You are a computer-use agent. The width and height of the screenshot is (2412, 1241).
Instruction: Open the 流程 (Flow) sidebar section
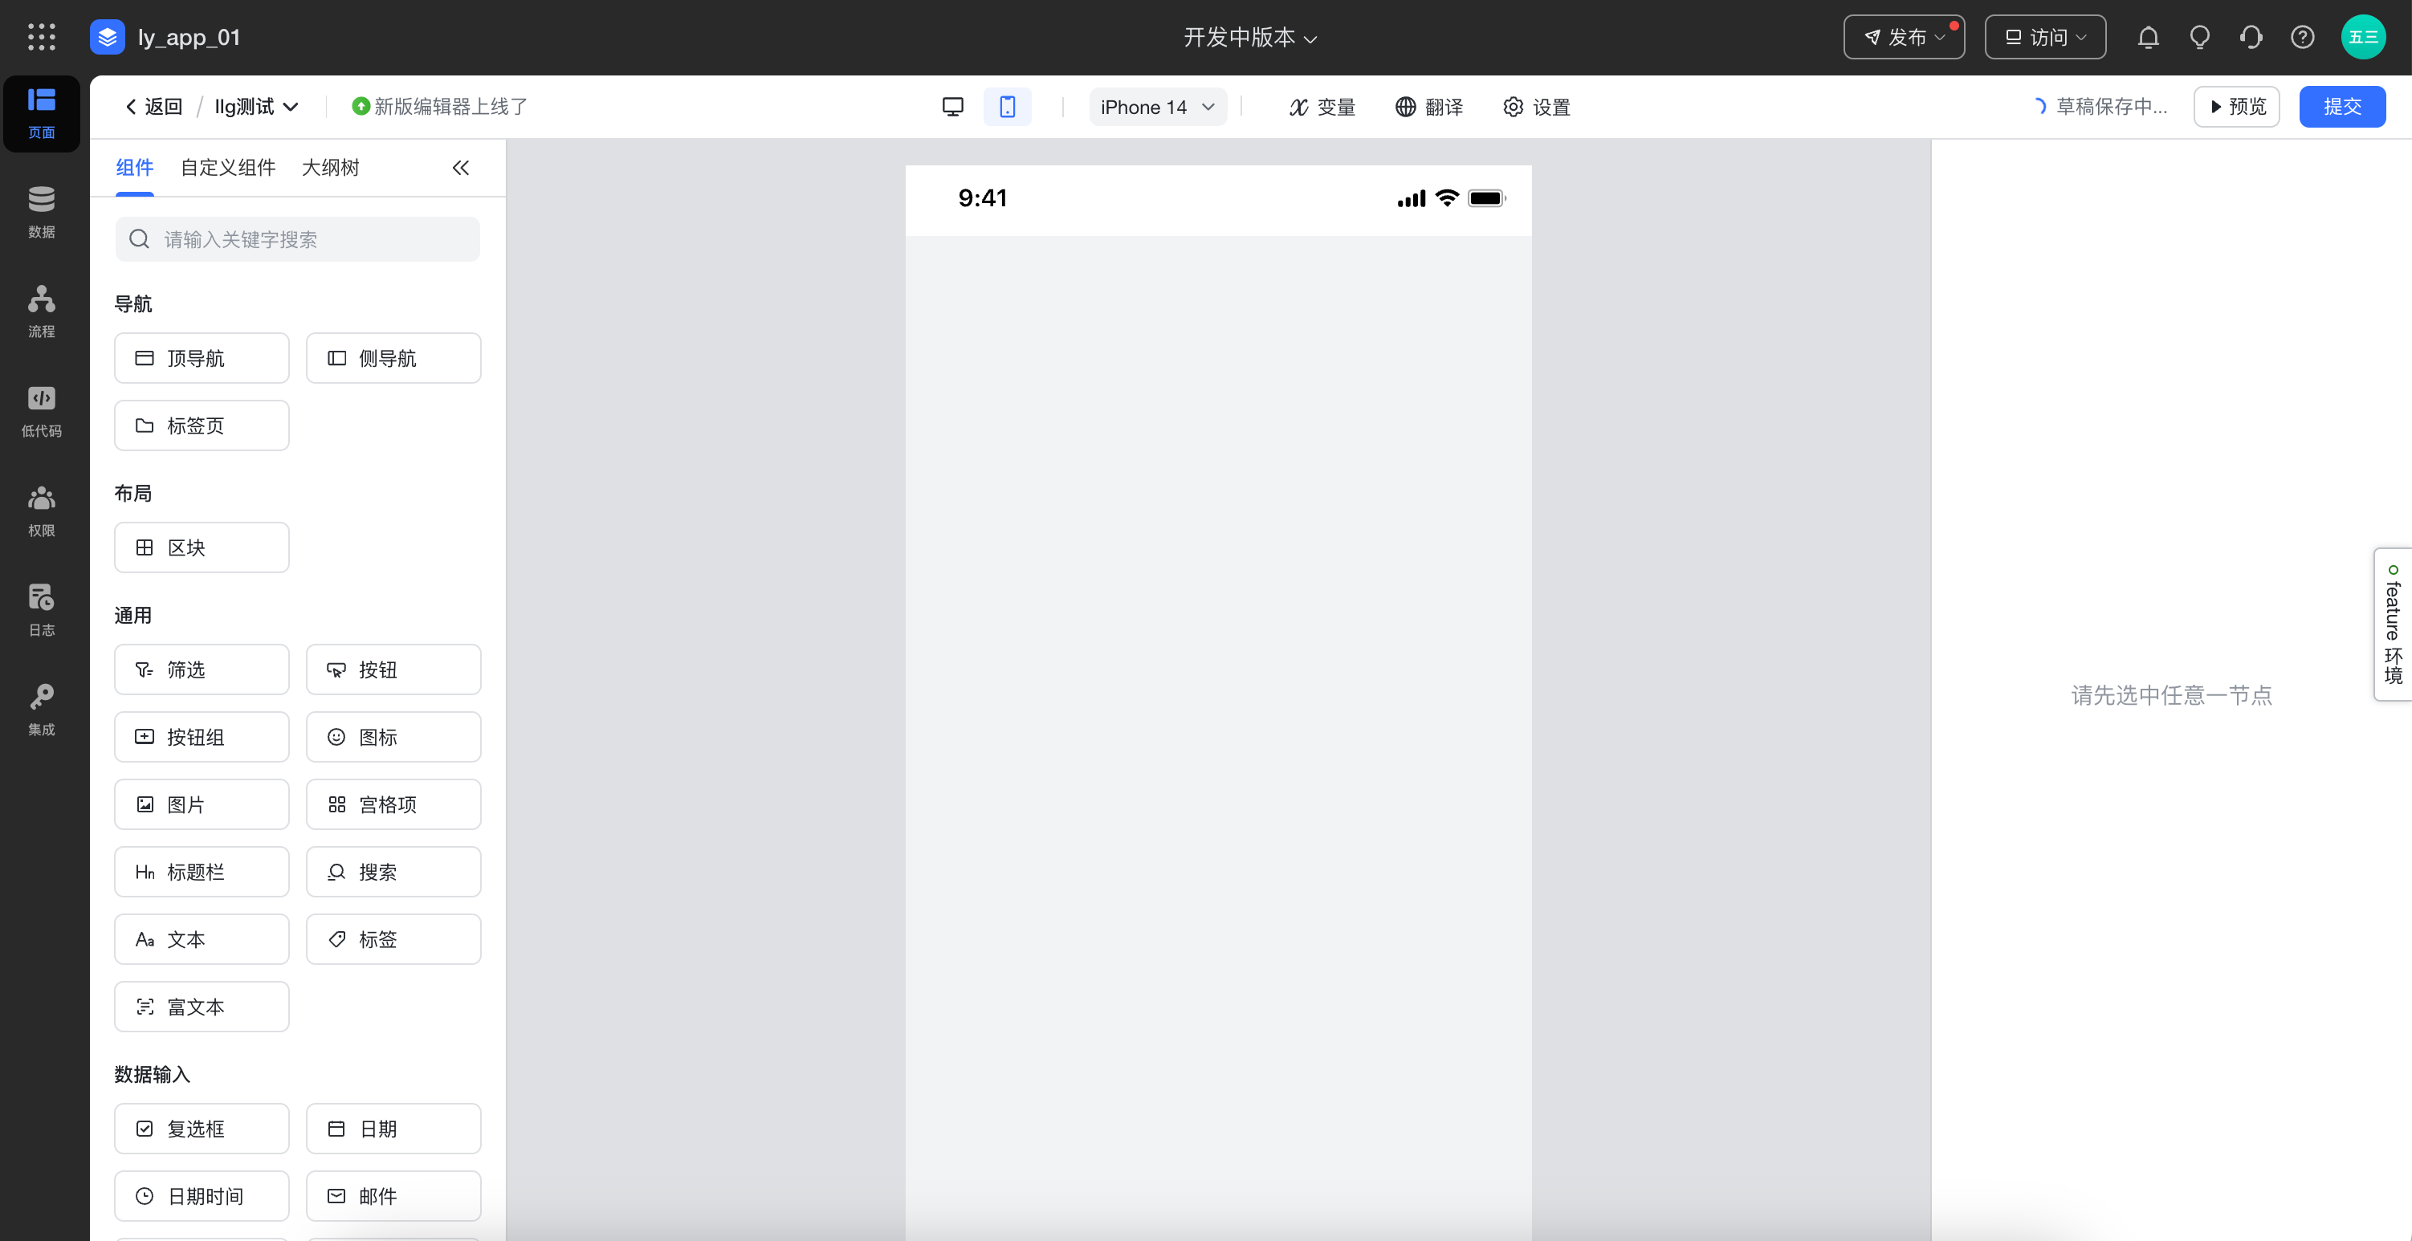[x=41, y=311]
